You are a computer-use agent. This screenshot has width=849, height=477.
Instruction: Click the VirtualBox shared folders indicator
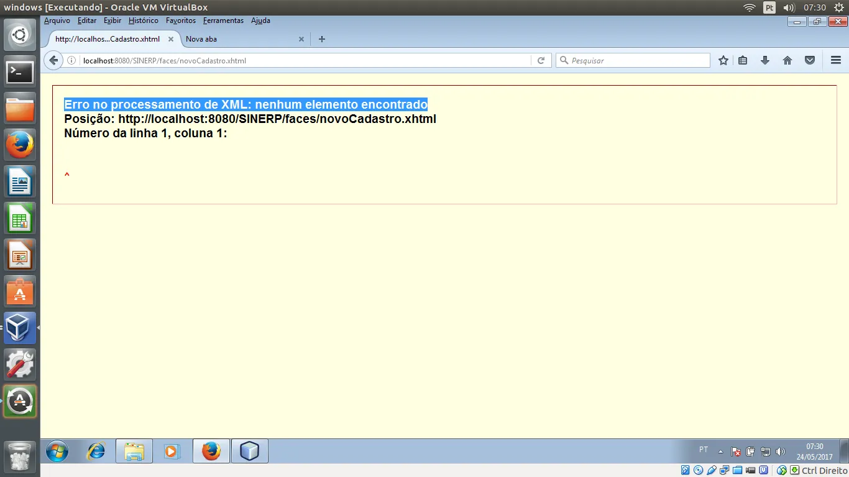[x=738, y=470]
